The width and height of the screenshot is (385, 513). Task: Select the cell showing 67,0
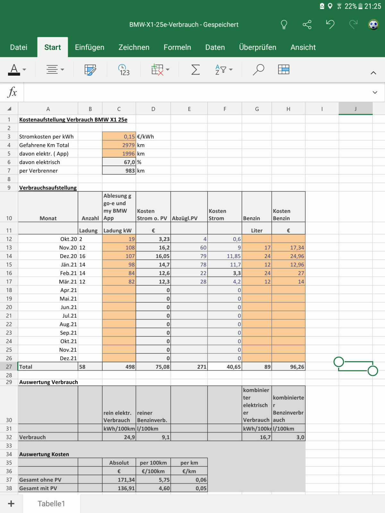pos(119,162)
